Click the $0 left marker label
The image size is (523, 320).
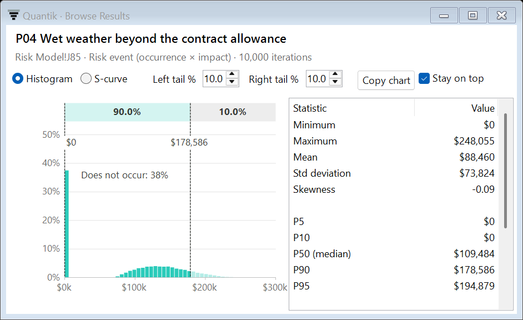pos(71,142)
